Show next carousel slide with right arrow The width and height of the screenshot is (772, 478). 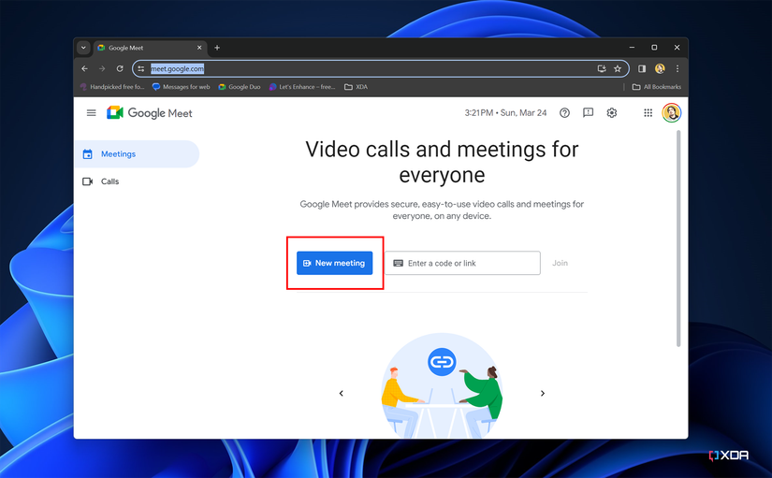(543, 393)
